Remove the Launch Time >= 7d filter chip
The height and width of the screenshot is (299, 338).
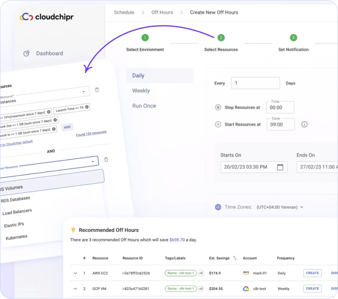[87, 107]
